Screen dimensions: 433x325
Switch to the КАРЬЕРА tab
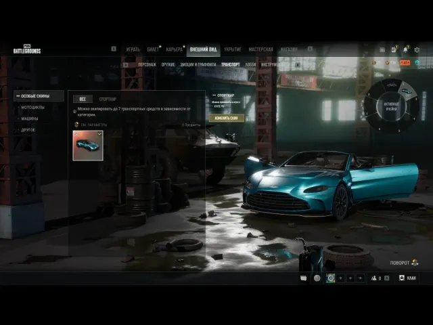[x=175, y=49]
